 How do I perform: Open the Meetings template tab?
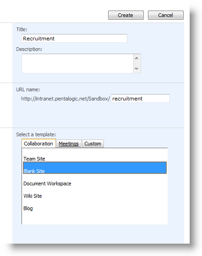69,144
